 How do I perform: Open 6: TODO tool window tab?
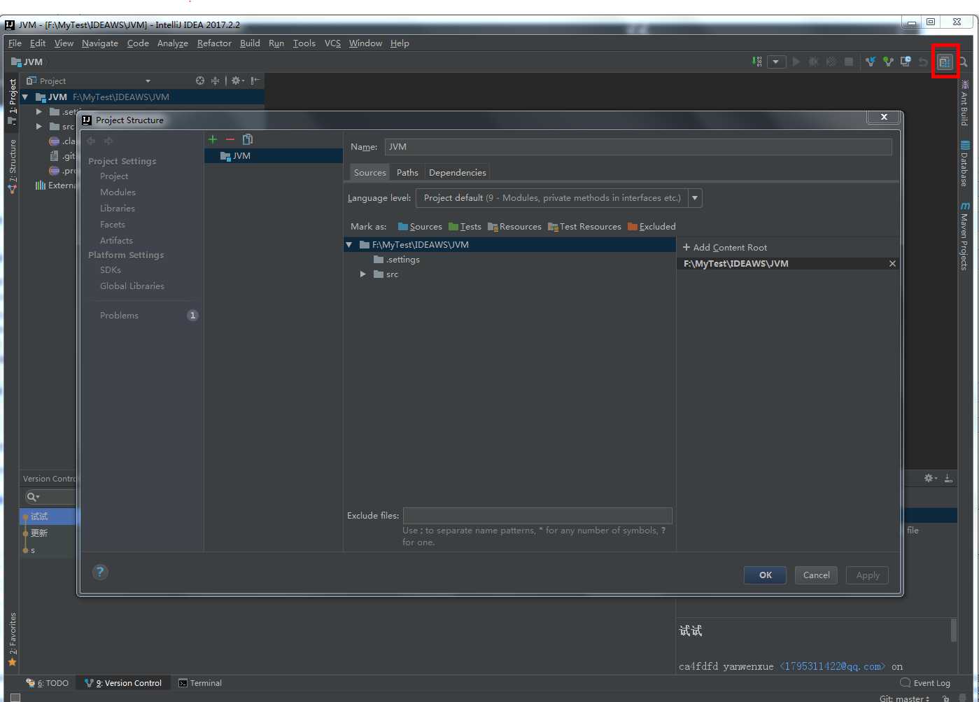(x=48, y=683)
